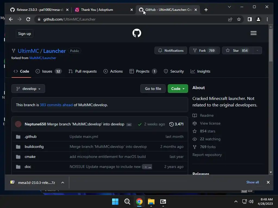Open 7-Zip from the taskbar
The image size is (278, 208).
[163, 201]
